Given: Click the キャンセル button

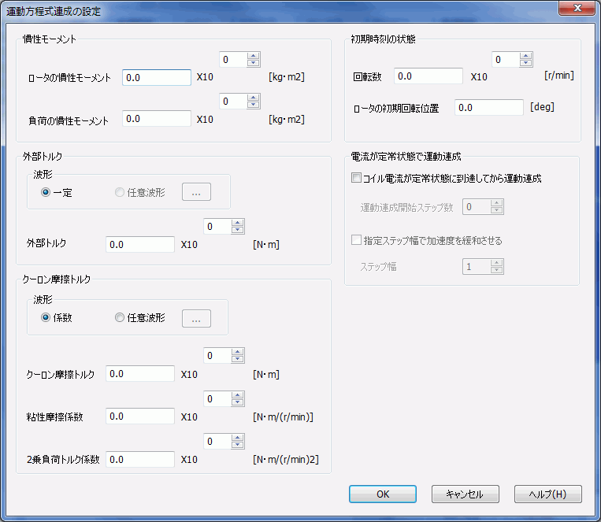Looking at the screenshot, I should click(x=465, y=494).
